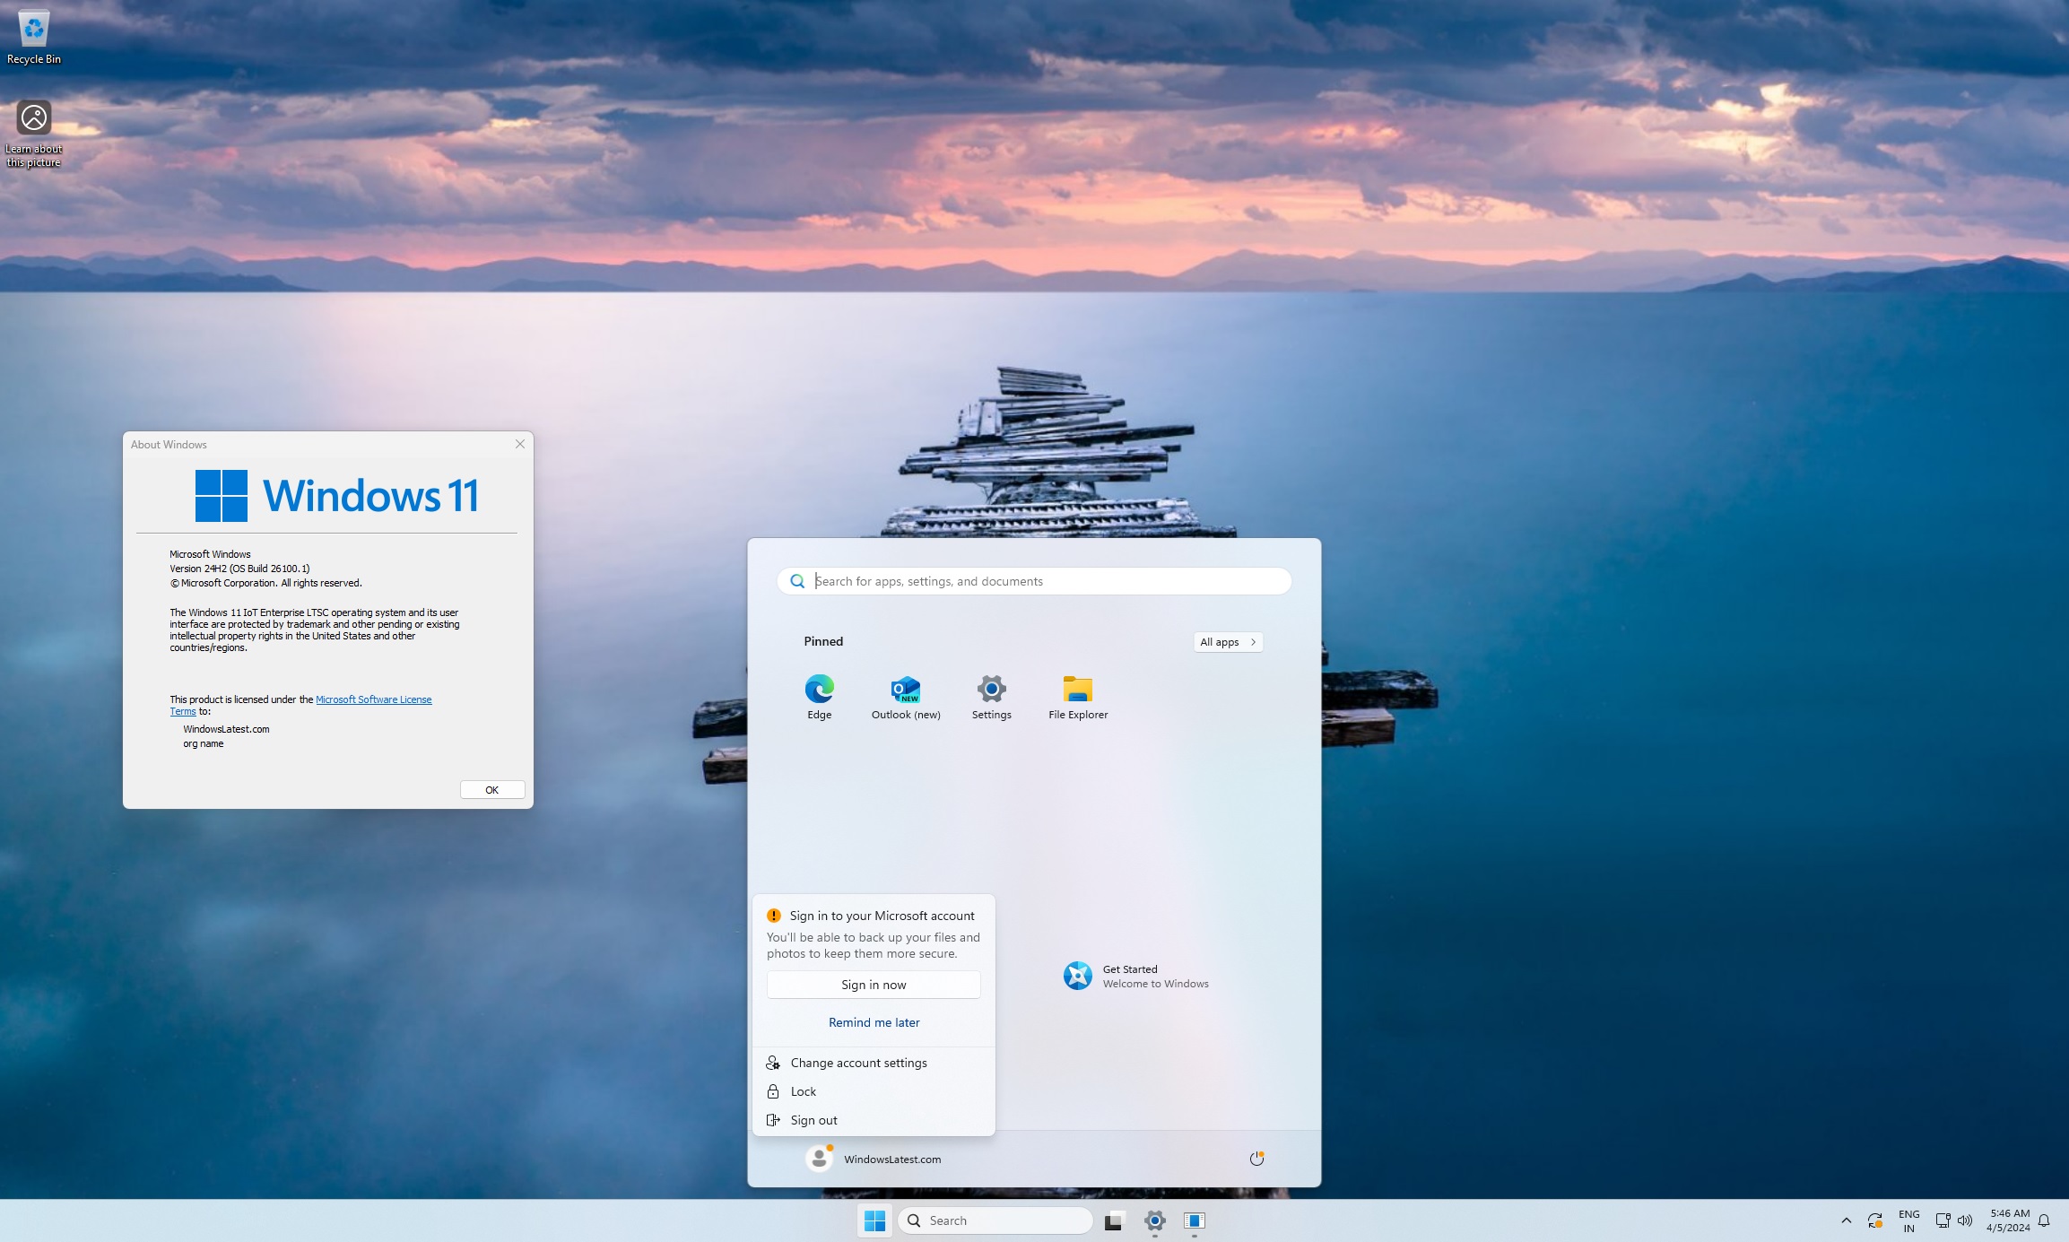The height and width of the screenshot is (1242, 2069).
Task: Open the Recycle Bin on the desktop
Action: point(33,29)
